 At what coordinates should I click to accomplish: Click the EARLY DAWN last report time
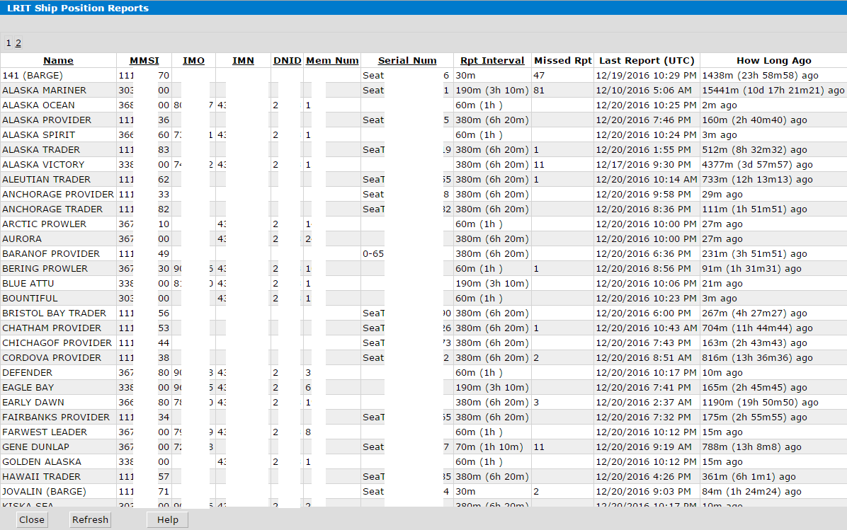645,403
